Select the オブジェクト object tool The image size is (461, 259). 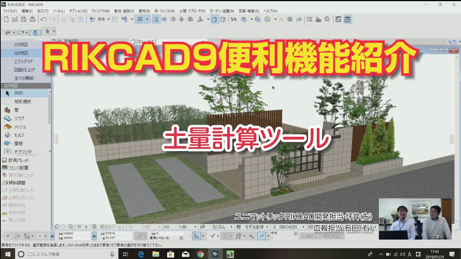(x=25, y=151)
